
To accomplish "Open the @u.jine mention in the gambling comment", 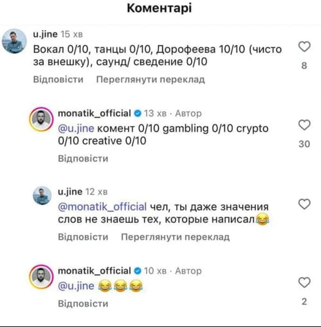I will (x=76, y=128).
